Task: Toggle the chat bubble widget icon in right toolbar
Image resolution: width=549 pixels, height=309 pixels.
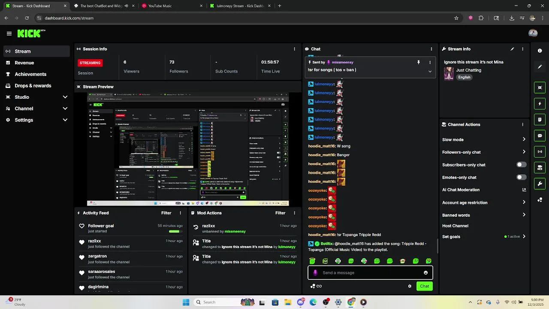Action: coord(540,136)
